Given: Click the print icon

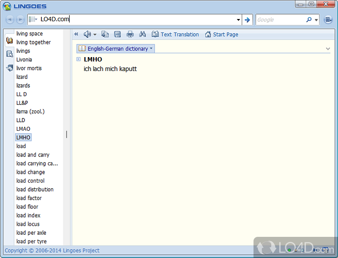Looking at the screenshot, I should click(130, 34).
